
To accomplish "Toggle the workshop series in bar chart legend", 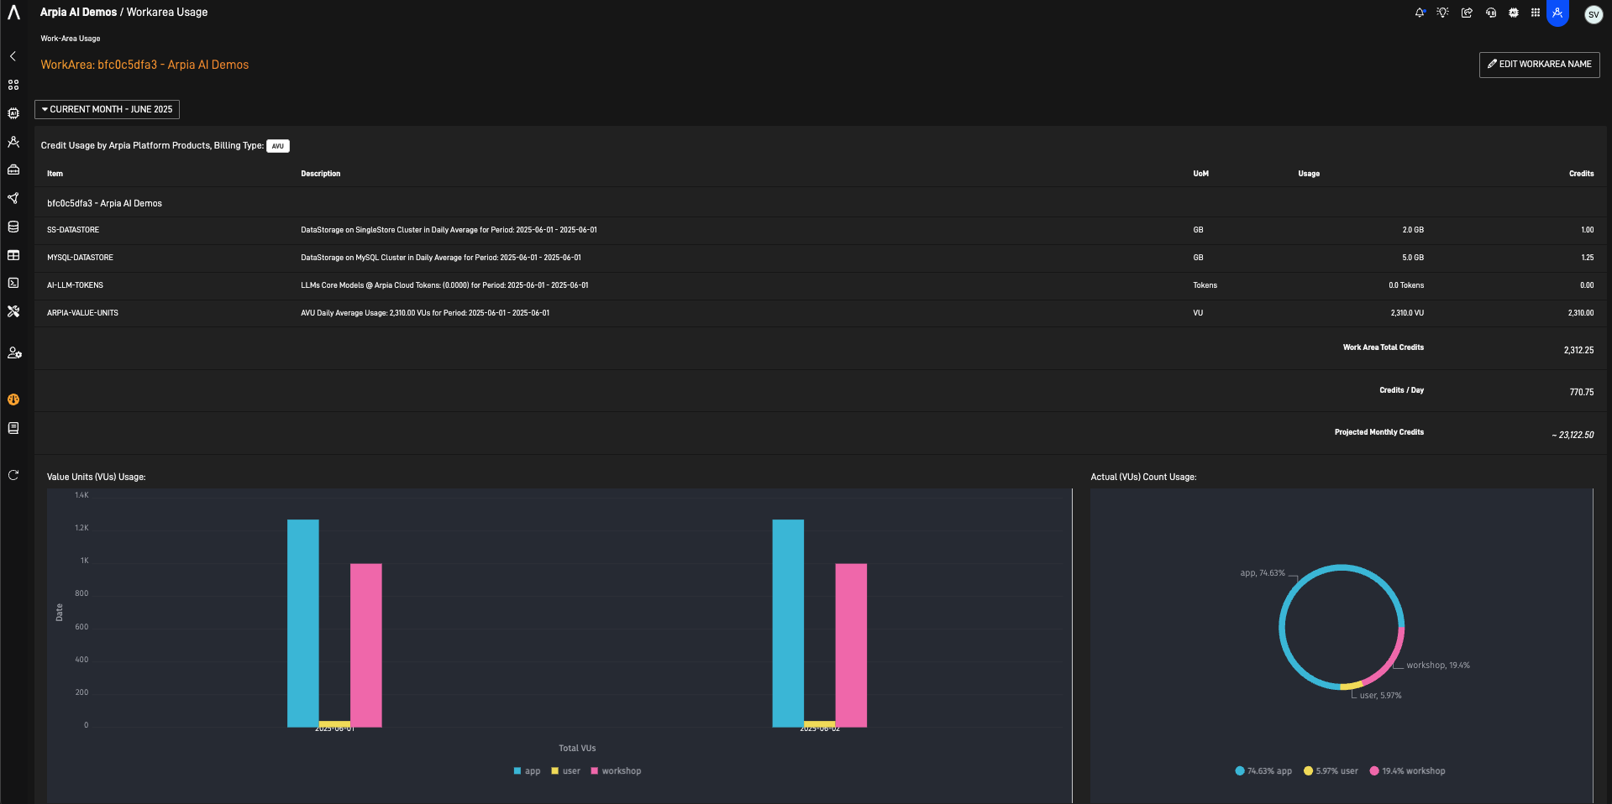I will tap(616, 771).
